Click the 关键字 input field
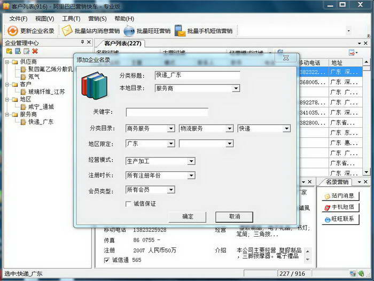 point(167,112)
